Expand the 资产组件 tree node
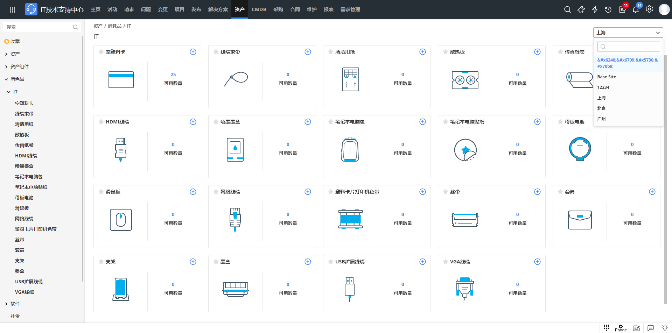672x333 pixels. pyautogui.click(x=6, y=67)
